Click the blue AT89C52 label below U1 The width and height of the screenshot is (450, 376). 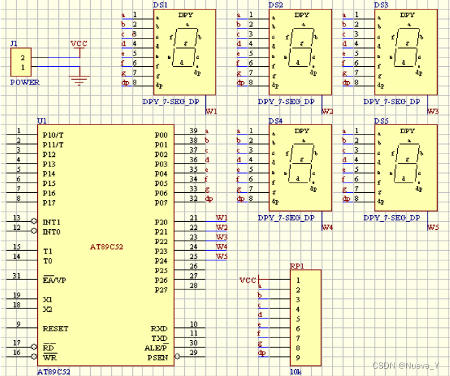coord(54,372)
